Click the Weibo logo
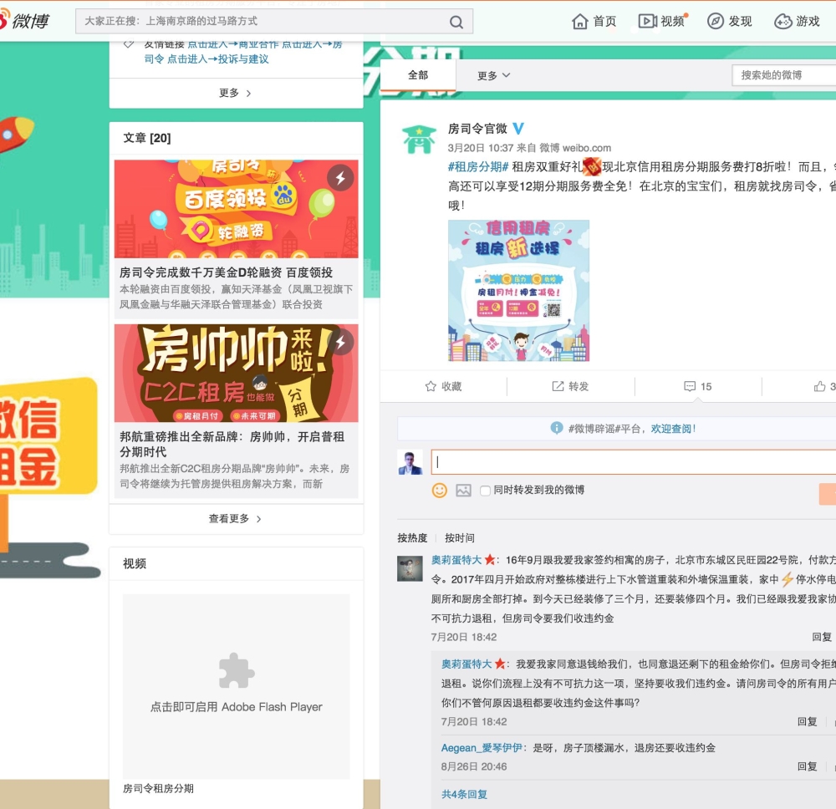This screenshot has width=836, height=809. point(24,21)
